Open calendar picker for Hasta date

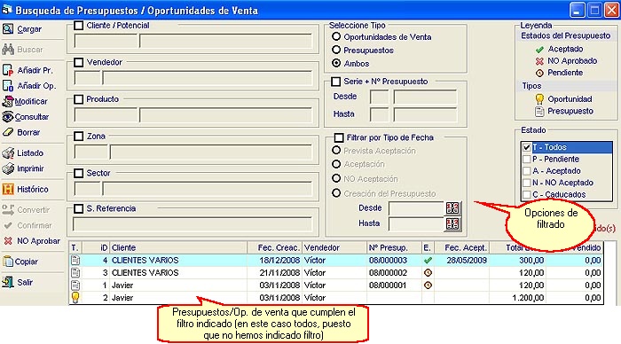452,223
